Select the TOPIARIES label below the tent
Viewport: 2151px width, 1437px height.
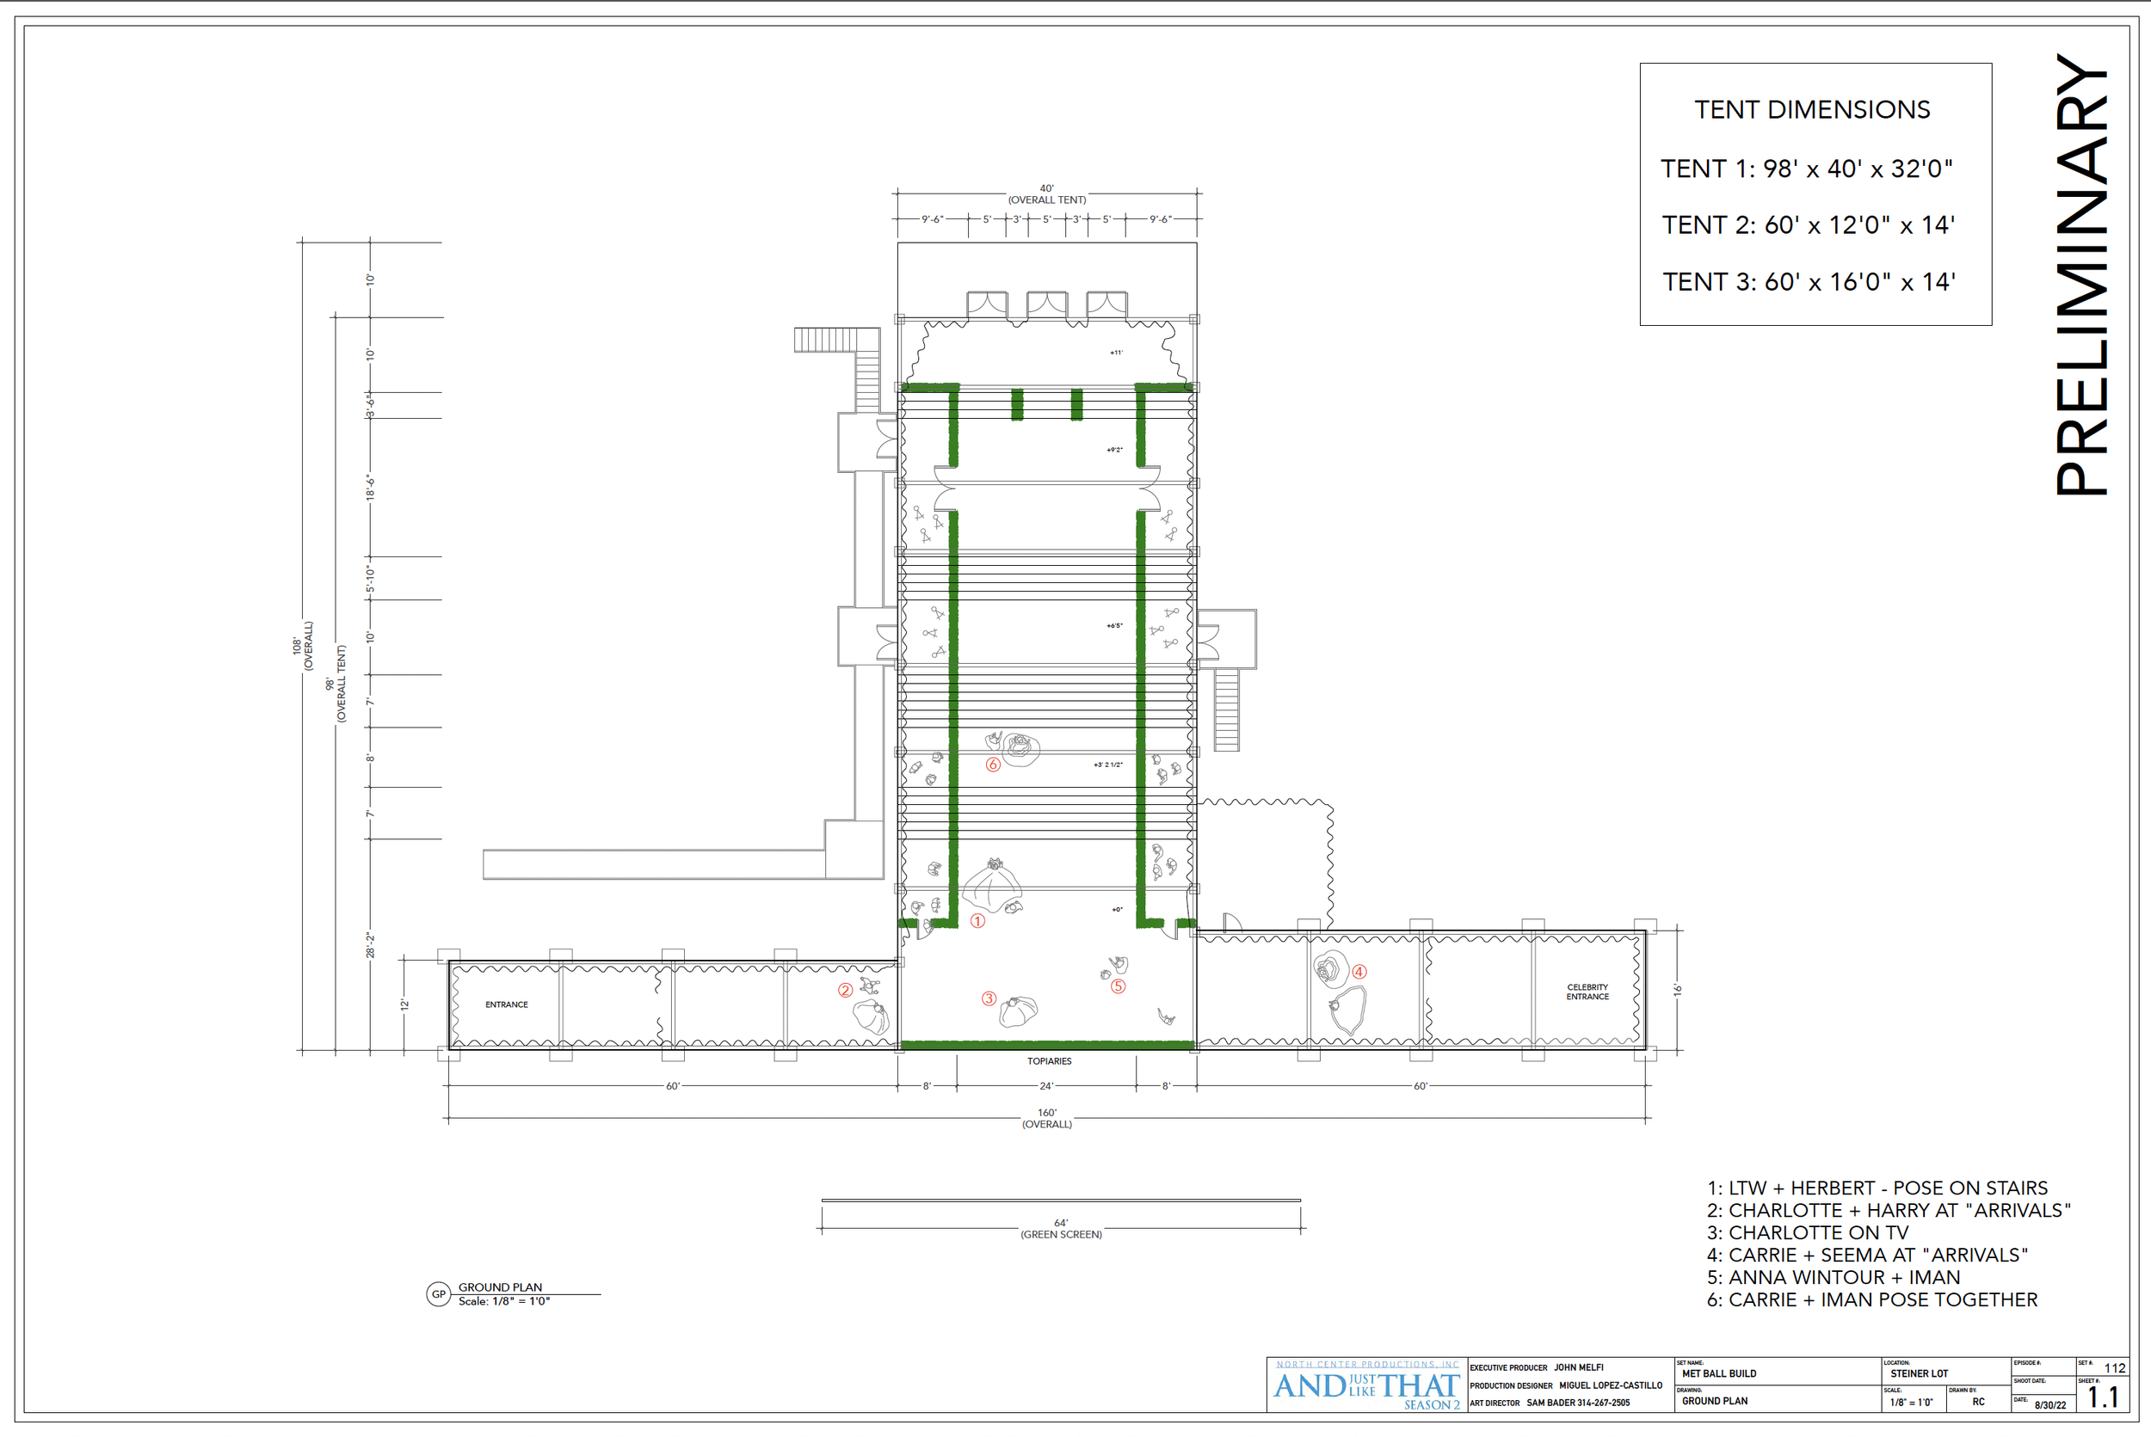pos(1049,1061)
